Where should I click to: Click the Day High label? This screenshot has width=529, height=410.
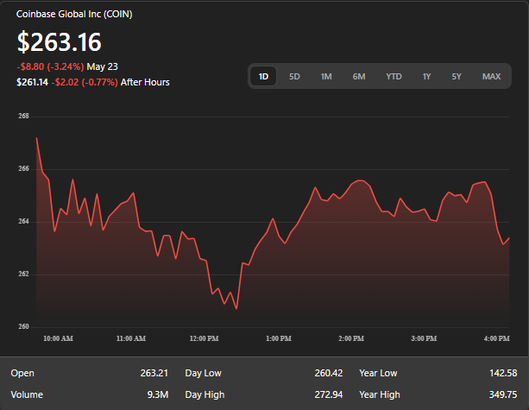(205, 394)
